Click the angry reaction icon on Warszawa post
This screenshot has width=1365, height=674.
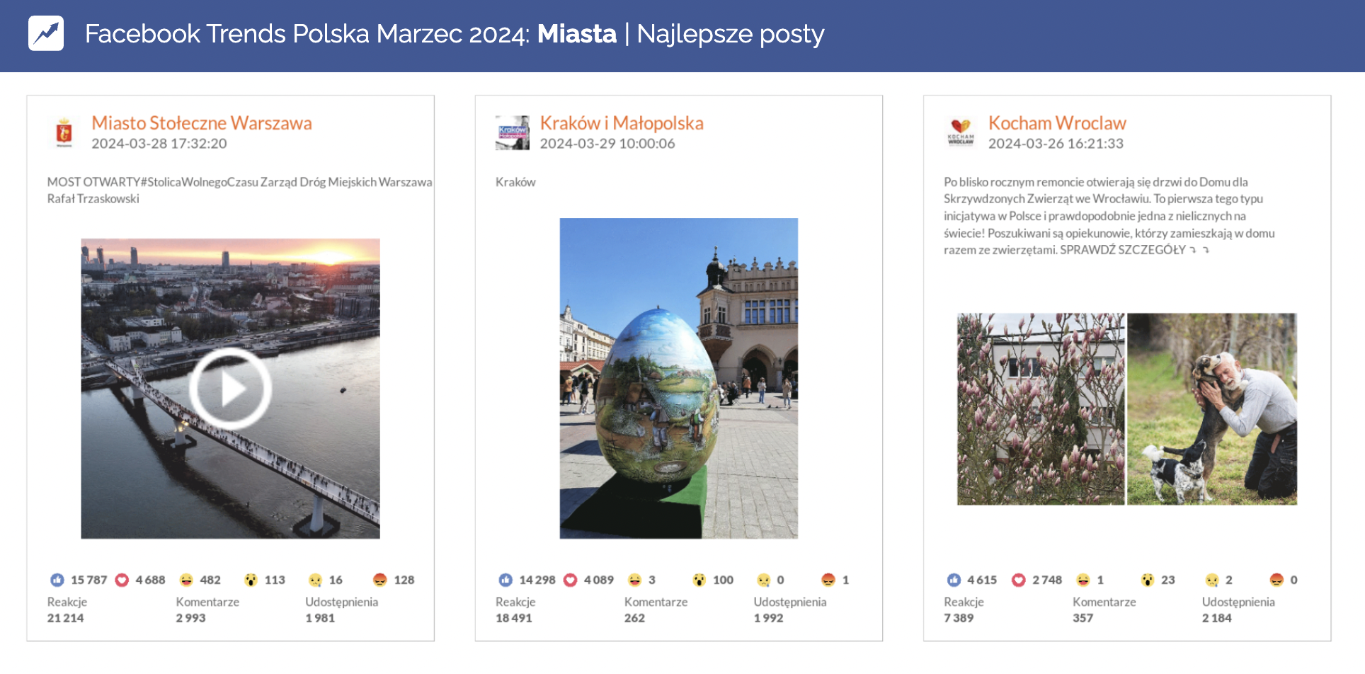(x=379, y=580)
